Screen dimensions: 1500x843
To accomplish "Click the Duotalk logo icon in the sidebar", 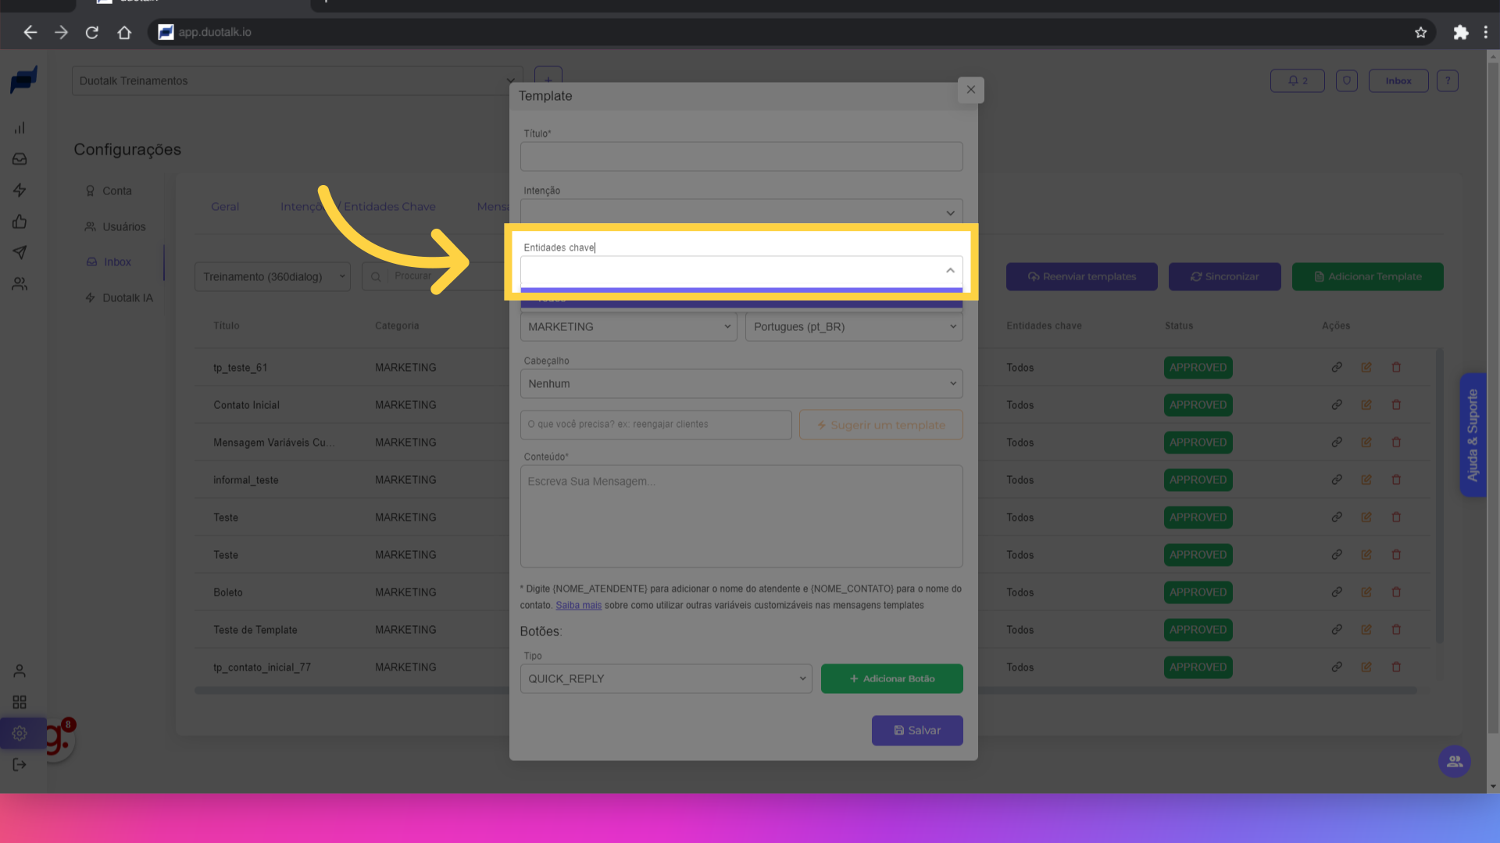I will coord(23,80).
